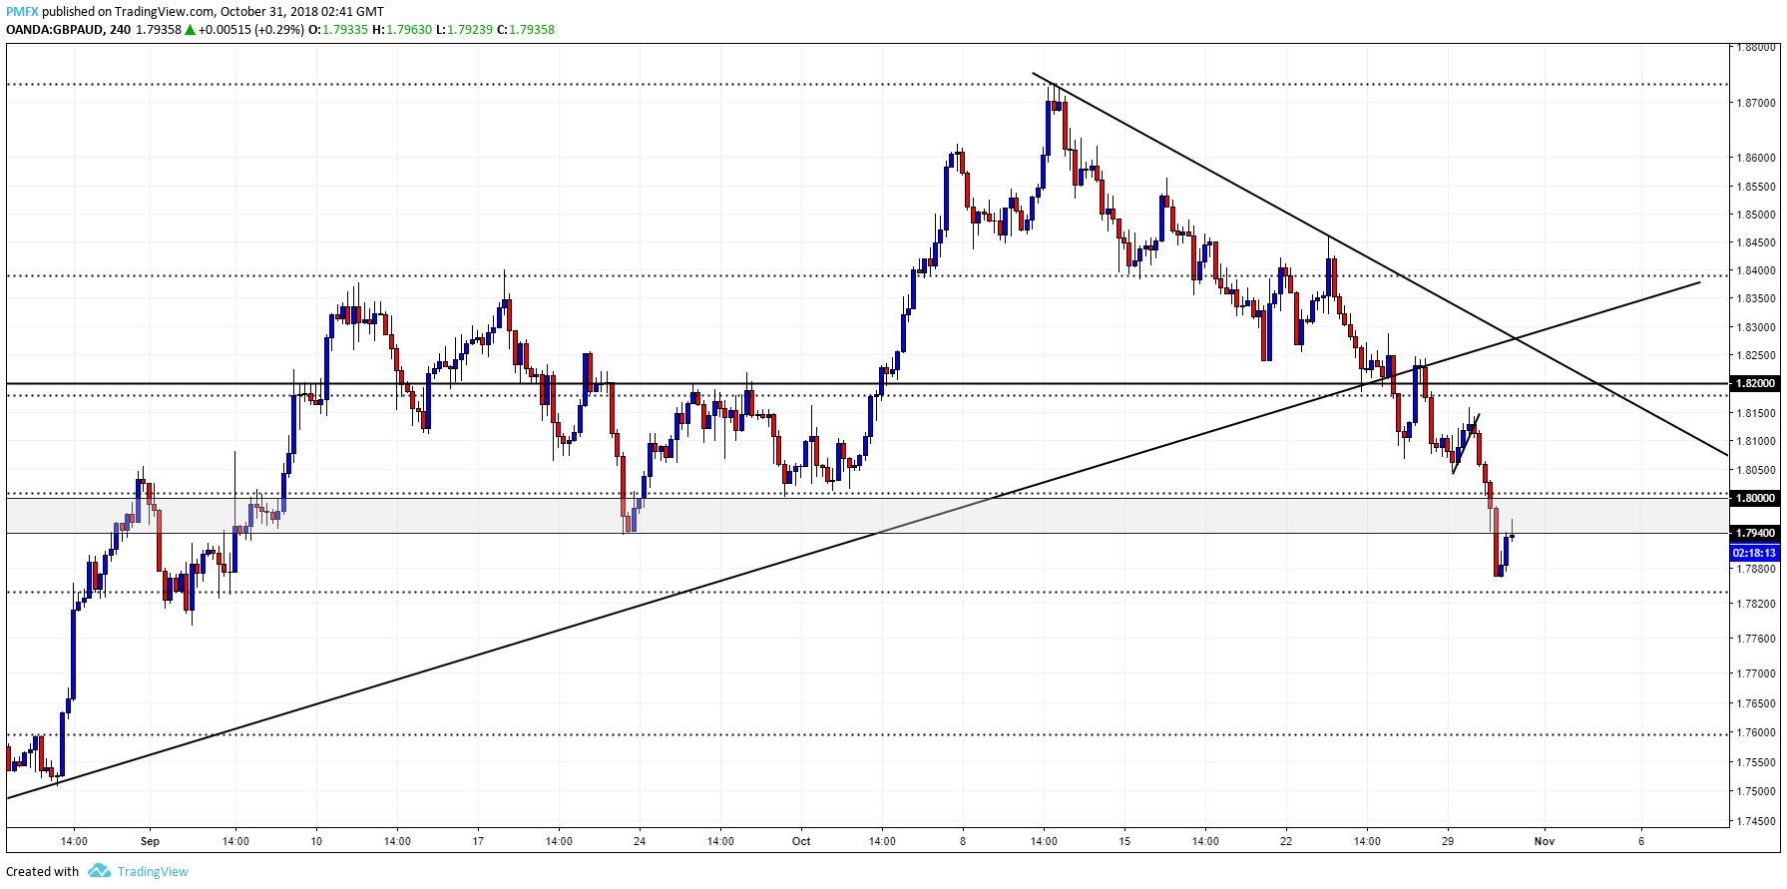Click the 1.76000 price axis label
Image resolution: width=1787 pixels, height=889 pixels.
[1756, 732]
